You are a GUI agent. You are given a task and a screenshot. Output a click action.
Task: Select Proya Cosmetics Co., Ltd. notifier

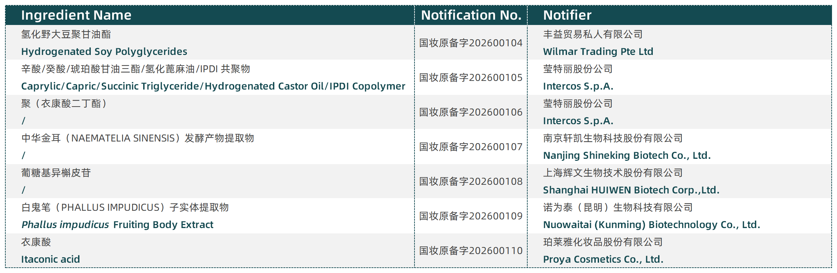[603, 259]
